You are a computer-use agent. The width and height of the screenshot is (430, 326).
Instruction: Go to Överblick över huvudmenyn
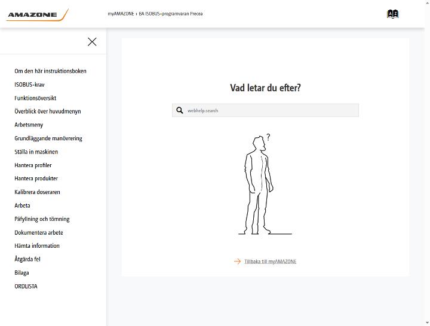(48, 111)
